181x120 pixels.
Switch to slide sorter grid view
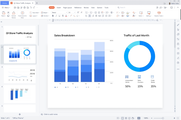pos(126,118)
